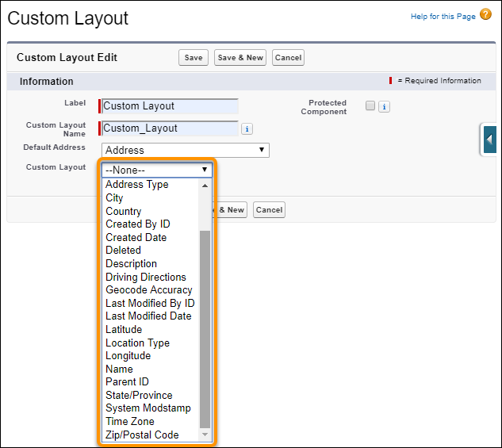502x448 pixels.
Task: Click the top Save button
Action: [x=194, y=58]
